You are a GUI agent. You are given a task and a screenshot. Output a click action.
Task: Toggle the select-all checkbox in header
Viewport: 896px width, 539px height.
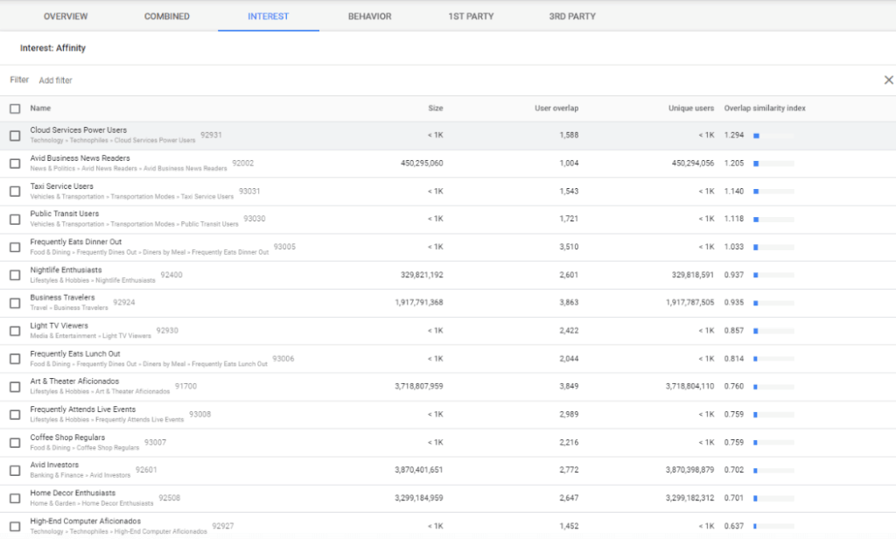(15, 108)
